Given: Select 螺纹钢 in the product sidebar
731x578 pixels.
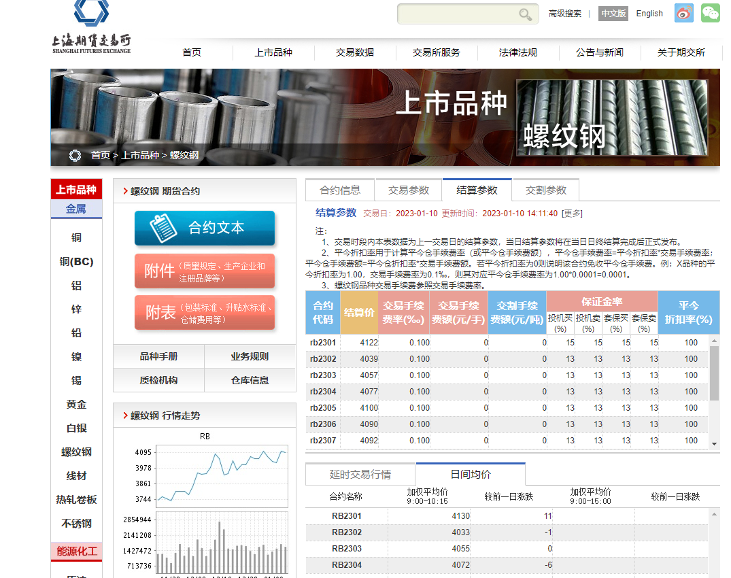Looking at the screenshot, I should (x=76, y=452).
